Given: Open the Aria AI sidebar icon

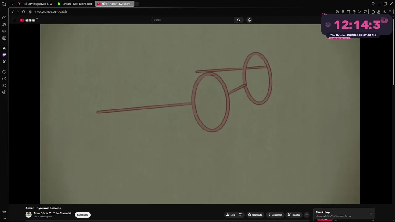Looking at the screenshot, I should click(x=4, y=48).
